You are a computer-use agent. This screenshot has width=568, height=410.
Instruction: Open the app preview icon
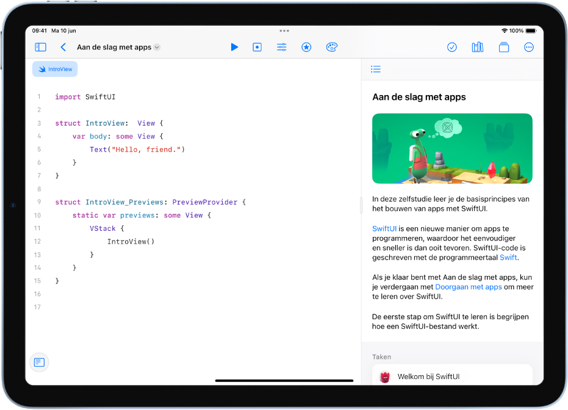(x=257, y=47)
